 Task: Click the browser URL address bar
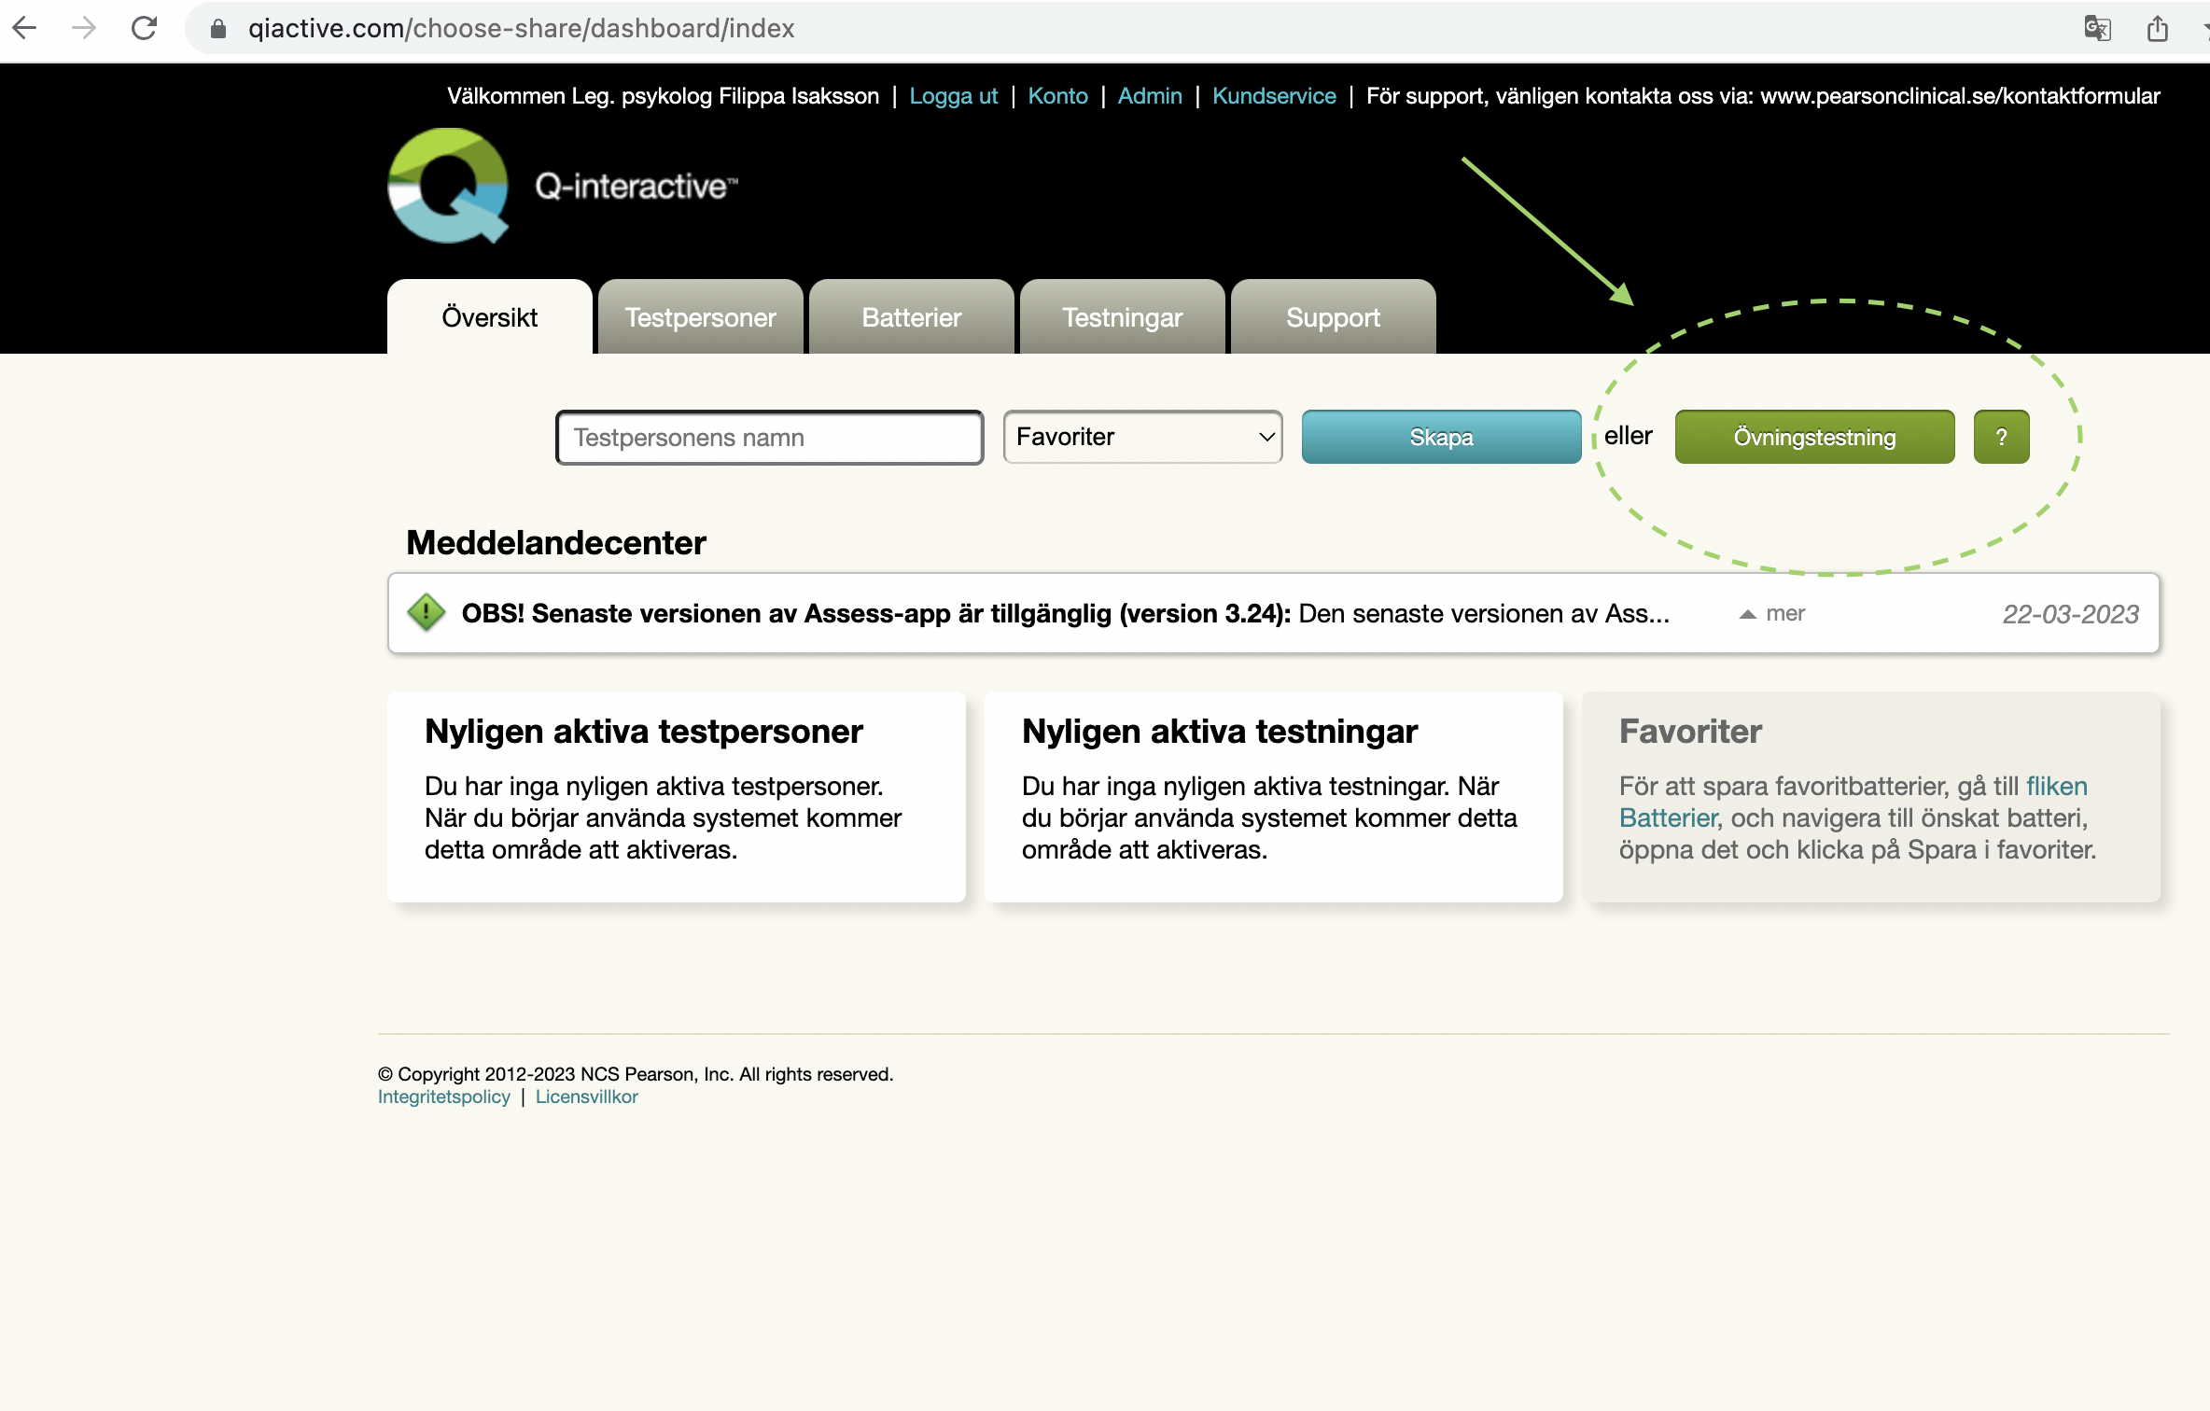pos(1120,29)
